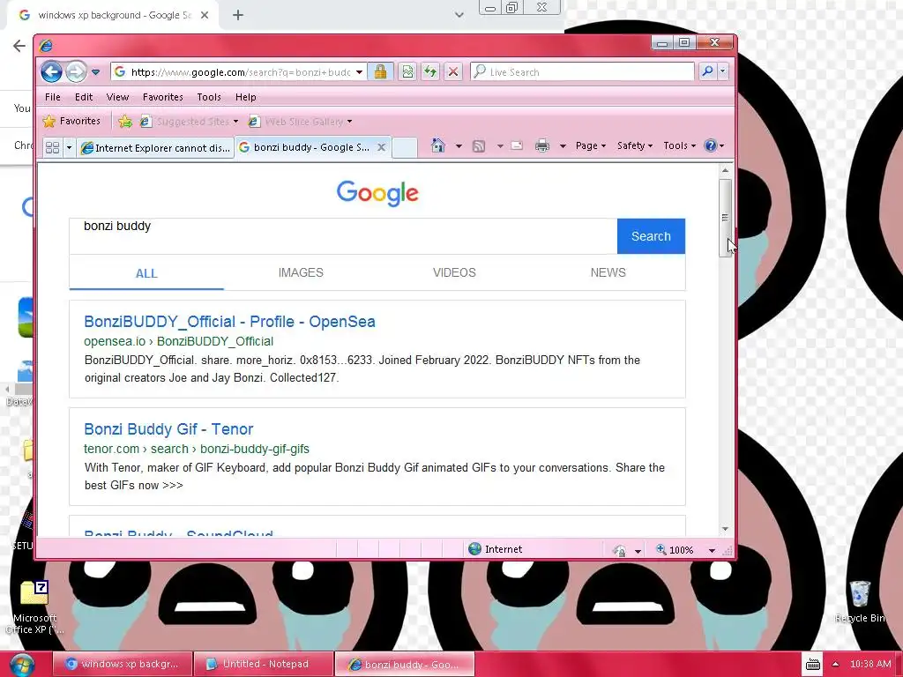Open the Edit menu

coord(84,97)
